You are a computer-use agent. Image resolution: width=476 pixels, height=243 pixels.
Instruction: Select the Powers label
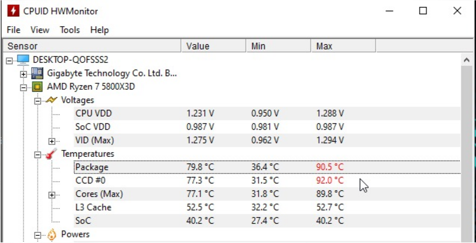click(75, 234)
